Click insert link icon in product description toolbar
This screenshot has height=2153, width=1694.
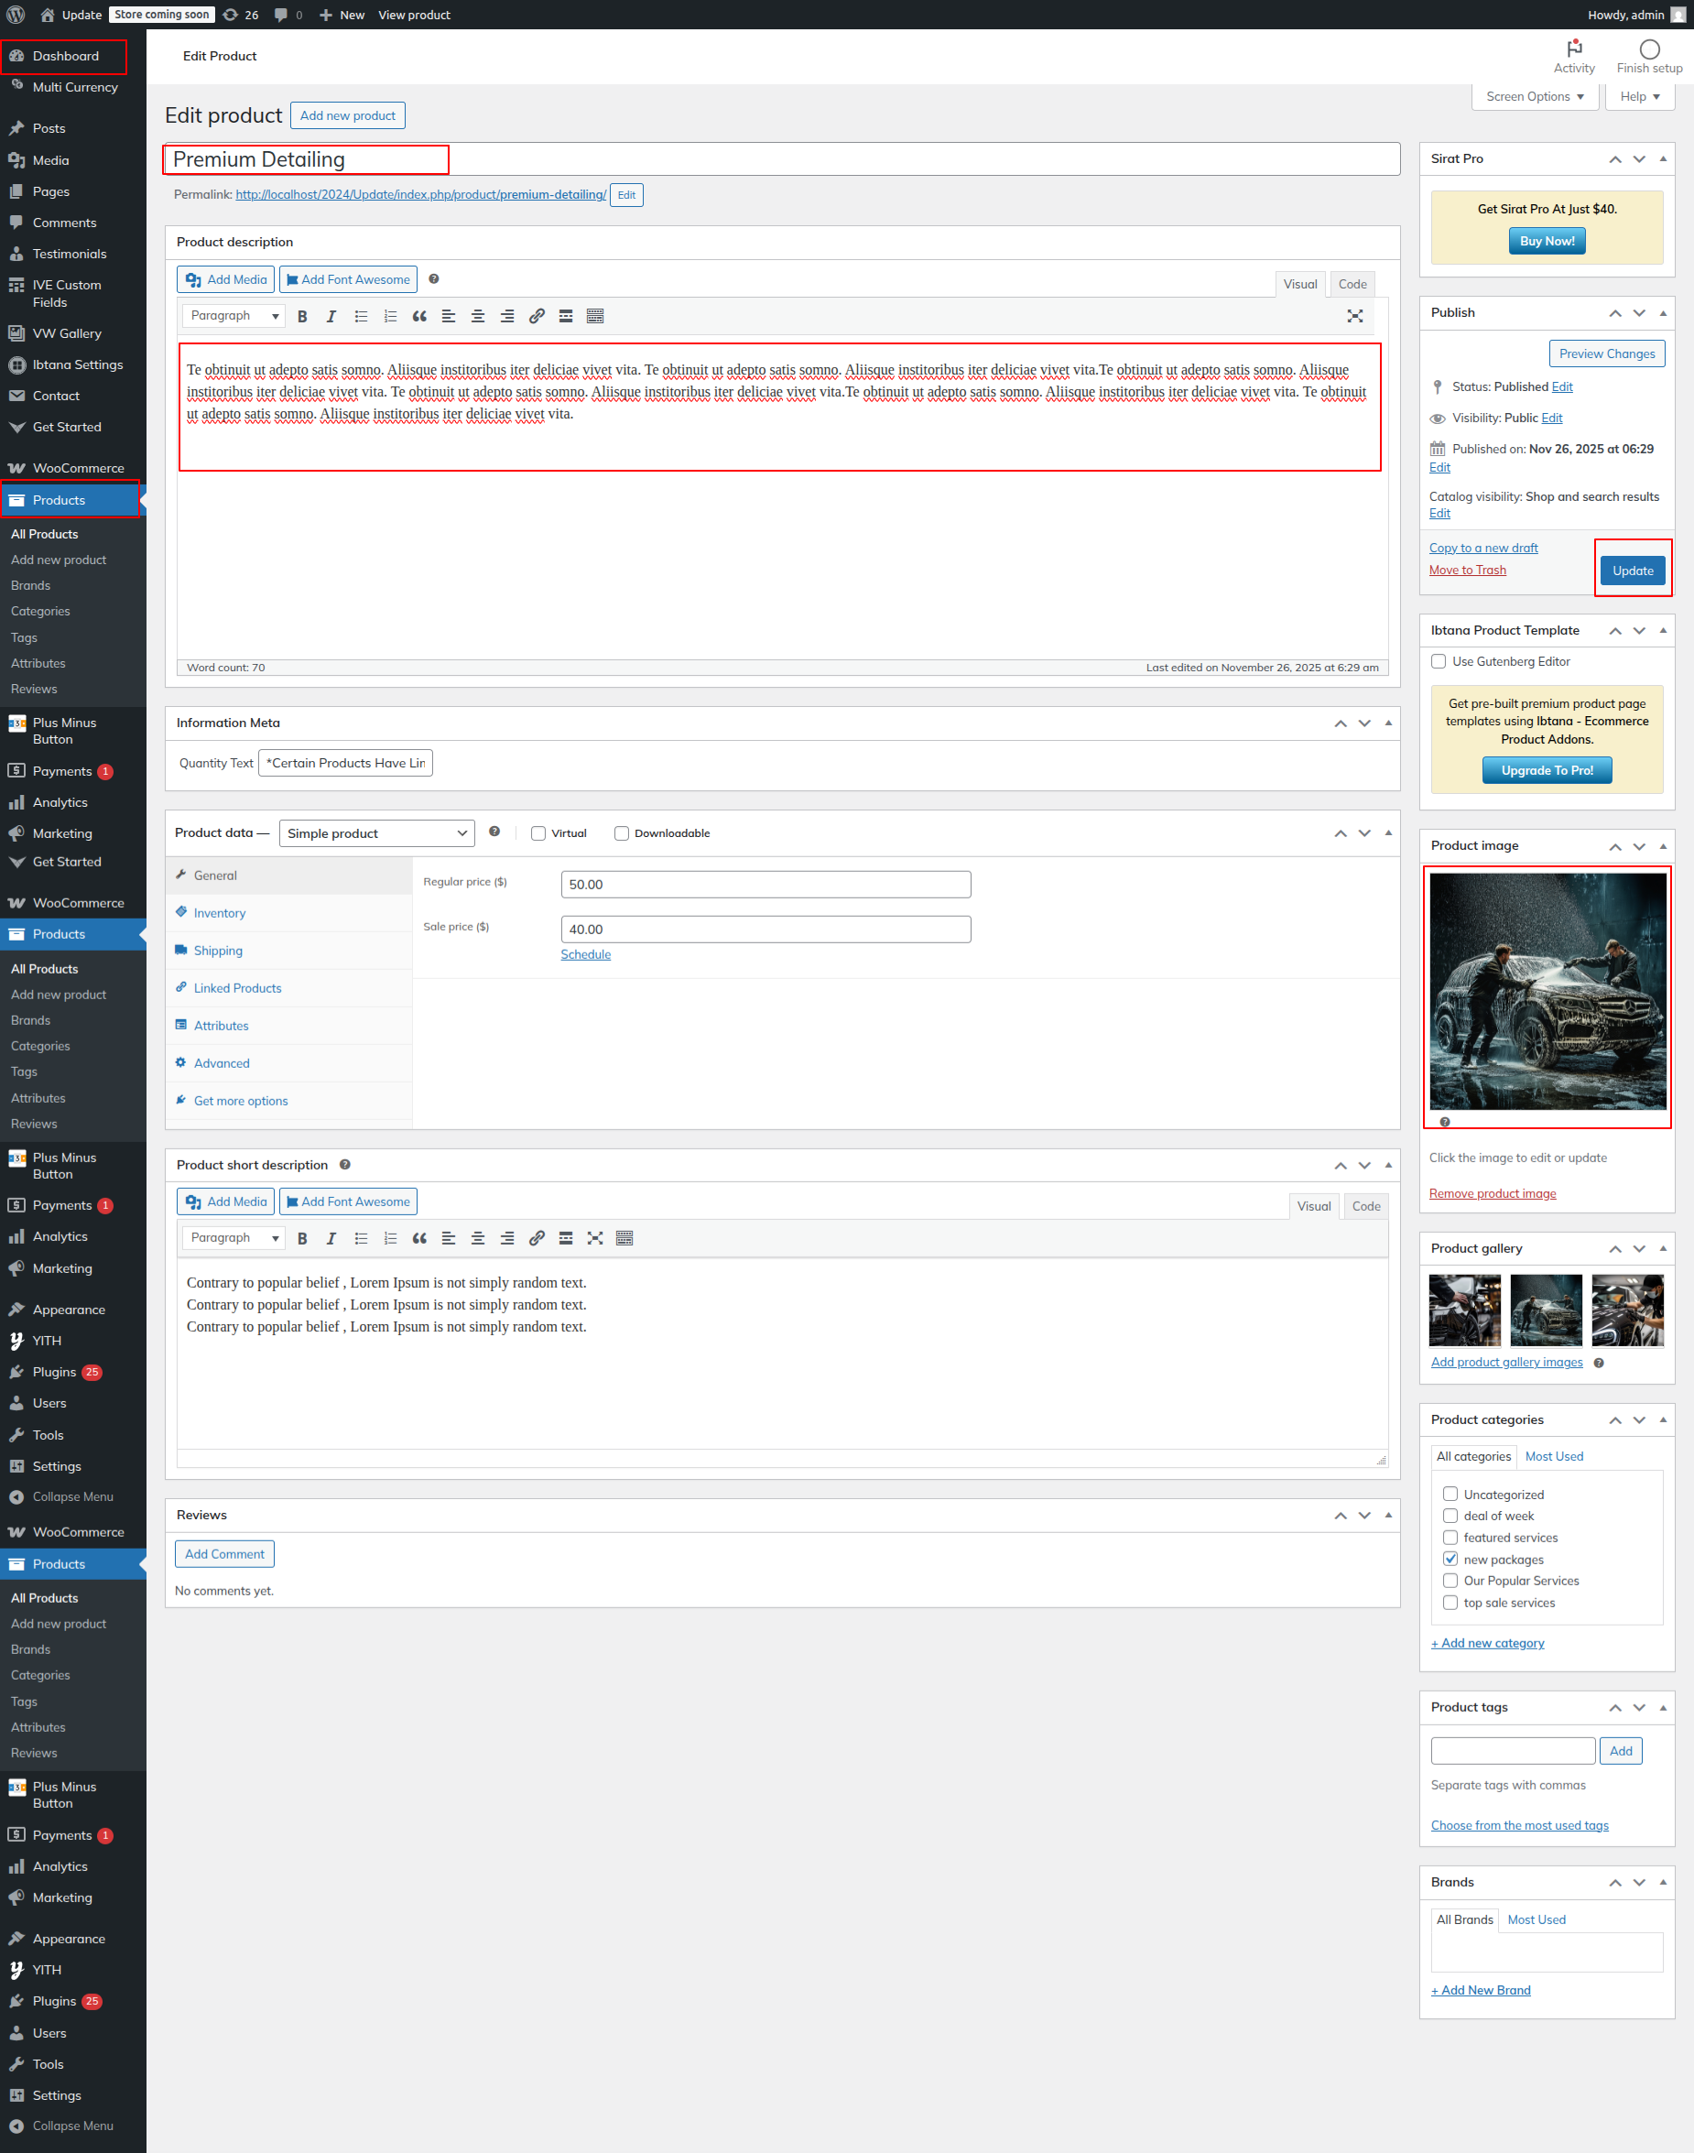(x=537, y=316)
